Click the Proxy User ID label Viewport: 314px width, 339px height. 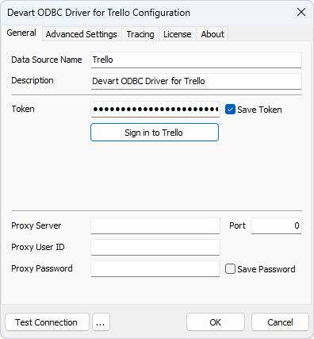(38, 247)
